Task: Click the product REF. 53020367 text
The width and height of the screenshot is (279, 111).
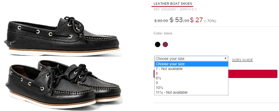Action: point(175,9)
